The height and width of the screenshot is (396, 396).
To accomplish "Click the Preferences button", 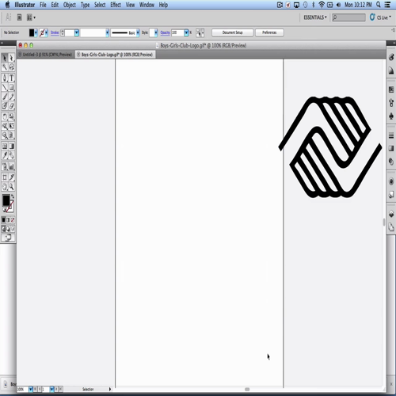I will coord(269,32).
